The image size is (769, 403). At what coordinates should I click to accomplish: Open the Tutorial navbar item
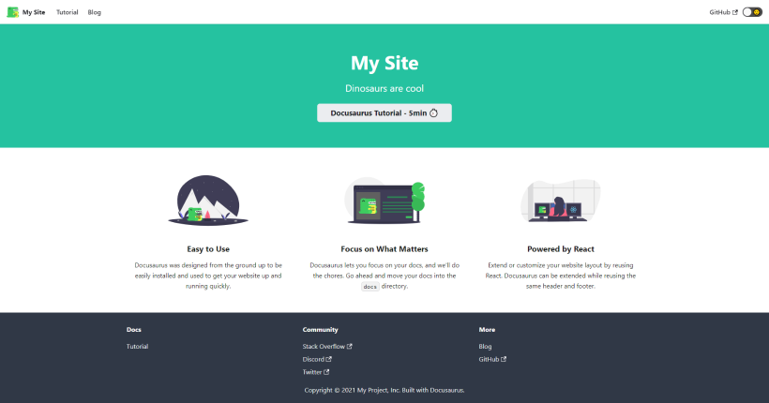[x=68, y=12]
